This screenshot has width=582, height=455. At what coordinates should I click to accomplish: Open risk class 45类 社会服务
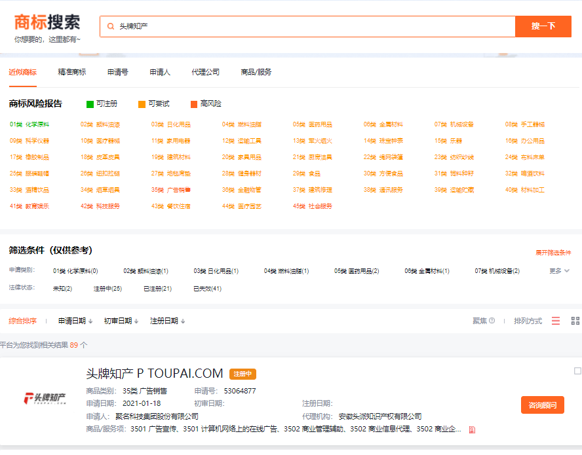[x=312, y=206]
